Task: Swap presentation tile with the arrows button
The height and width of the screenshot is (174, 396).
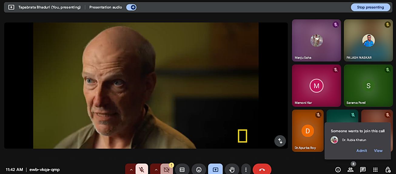Action: click(x=280, y=141)
